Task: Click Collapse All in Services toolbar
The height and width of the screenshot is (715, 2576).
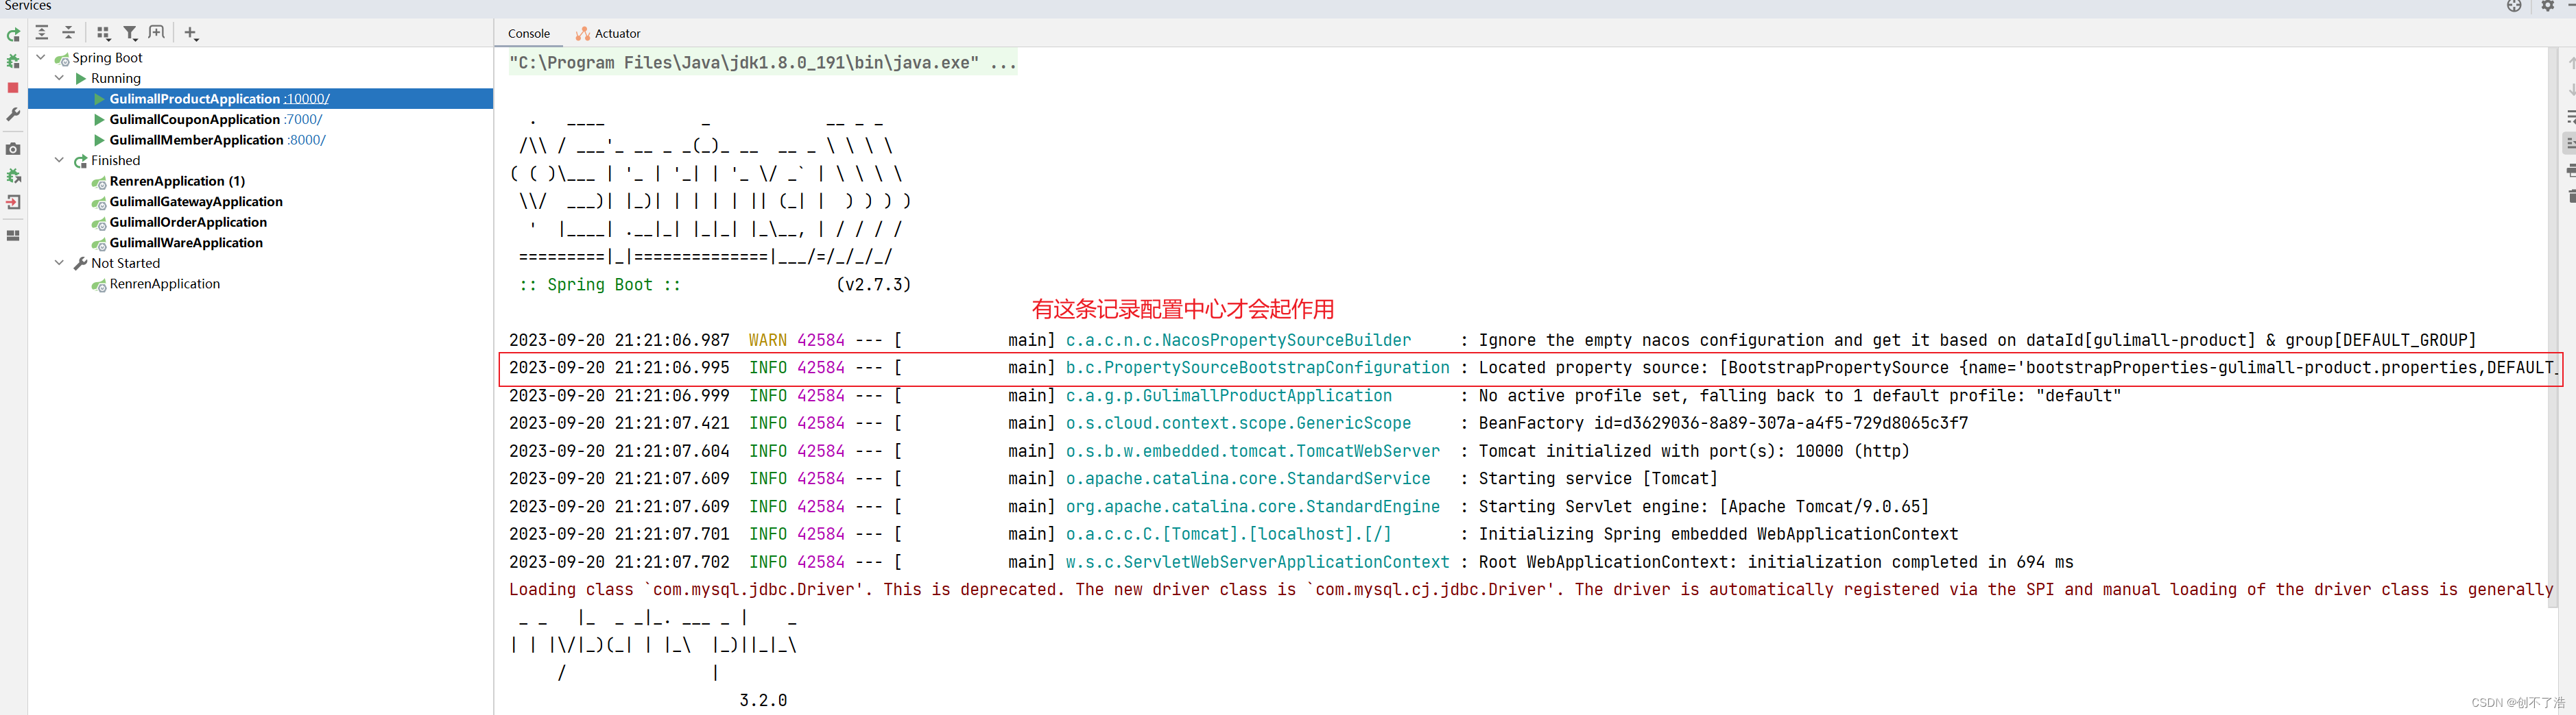Action: coord(68,33)
